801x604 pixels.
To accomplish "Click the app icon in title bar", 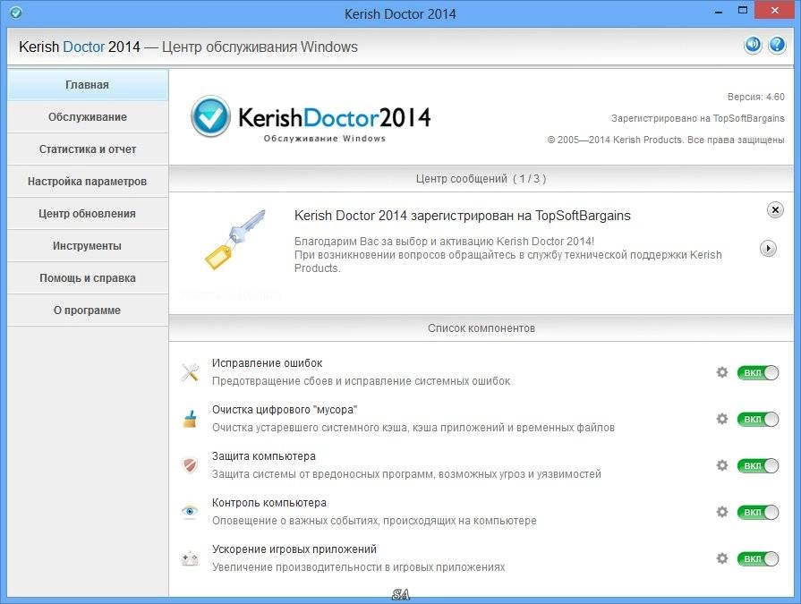I will tap(16, 13).
